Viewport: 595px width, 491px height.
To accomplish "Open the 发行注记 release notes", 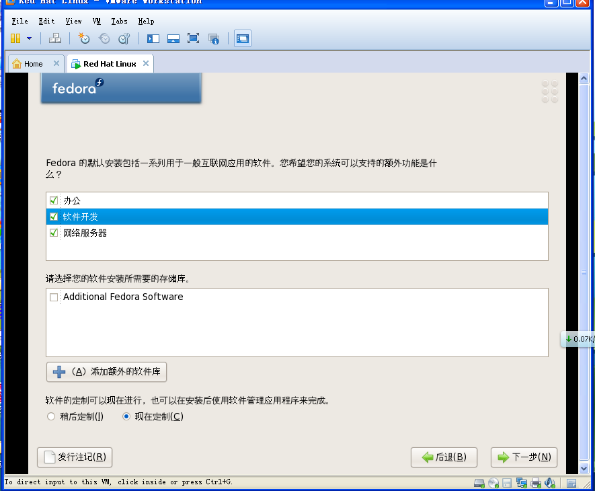I will [x=74, y=457].
